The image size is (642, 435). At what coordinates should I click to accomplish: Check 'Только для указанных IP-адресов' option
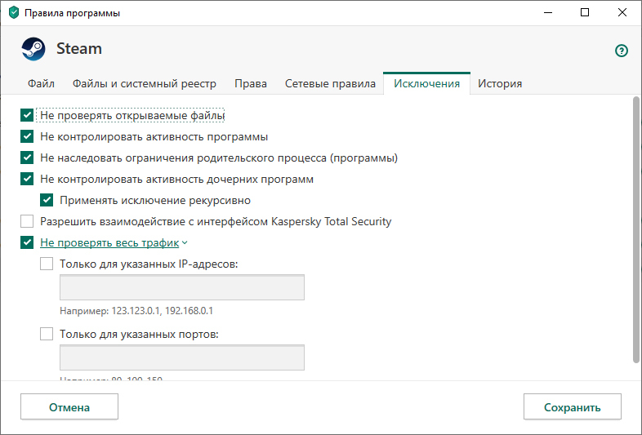pyautogui.click(x=47, y=264)
